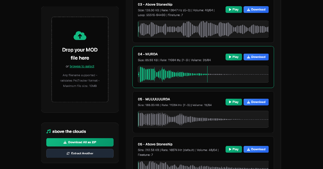Download the 05 - MUUUUUURDA sample
The image size is (323, 169).
(256, 102)
